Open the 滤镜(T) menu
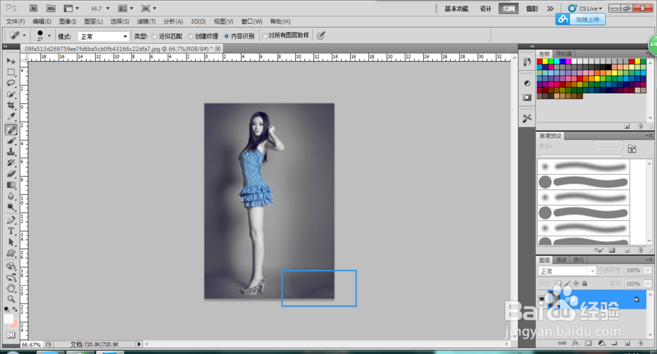657x354 pixels. (x=146, y=22)
